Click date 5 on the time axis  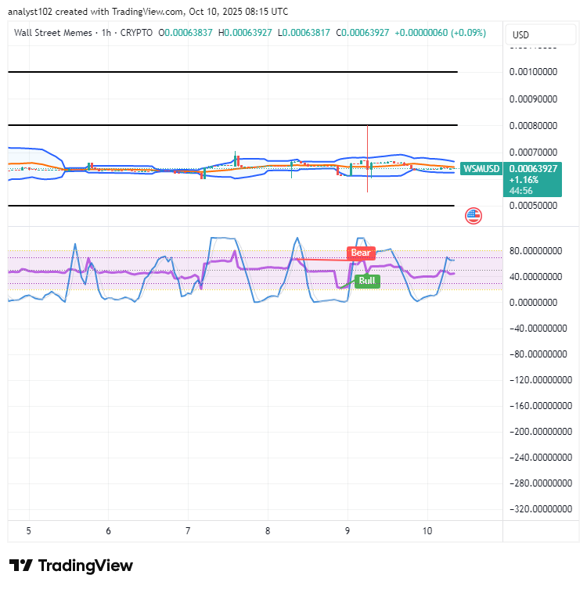click(28, 531)
